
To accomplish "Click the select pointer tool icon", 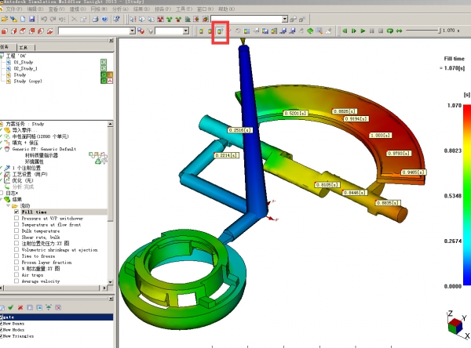I will click(x=133, y=19).
